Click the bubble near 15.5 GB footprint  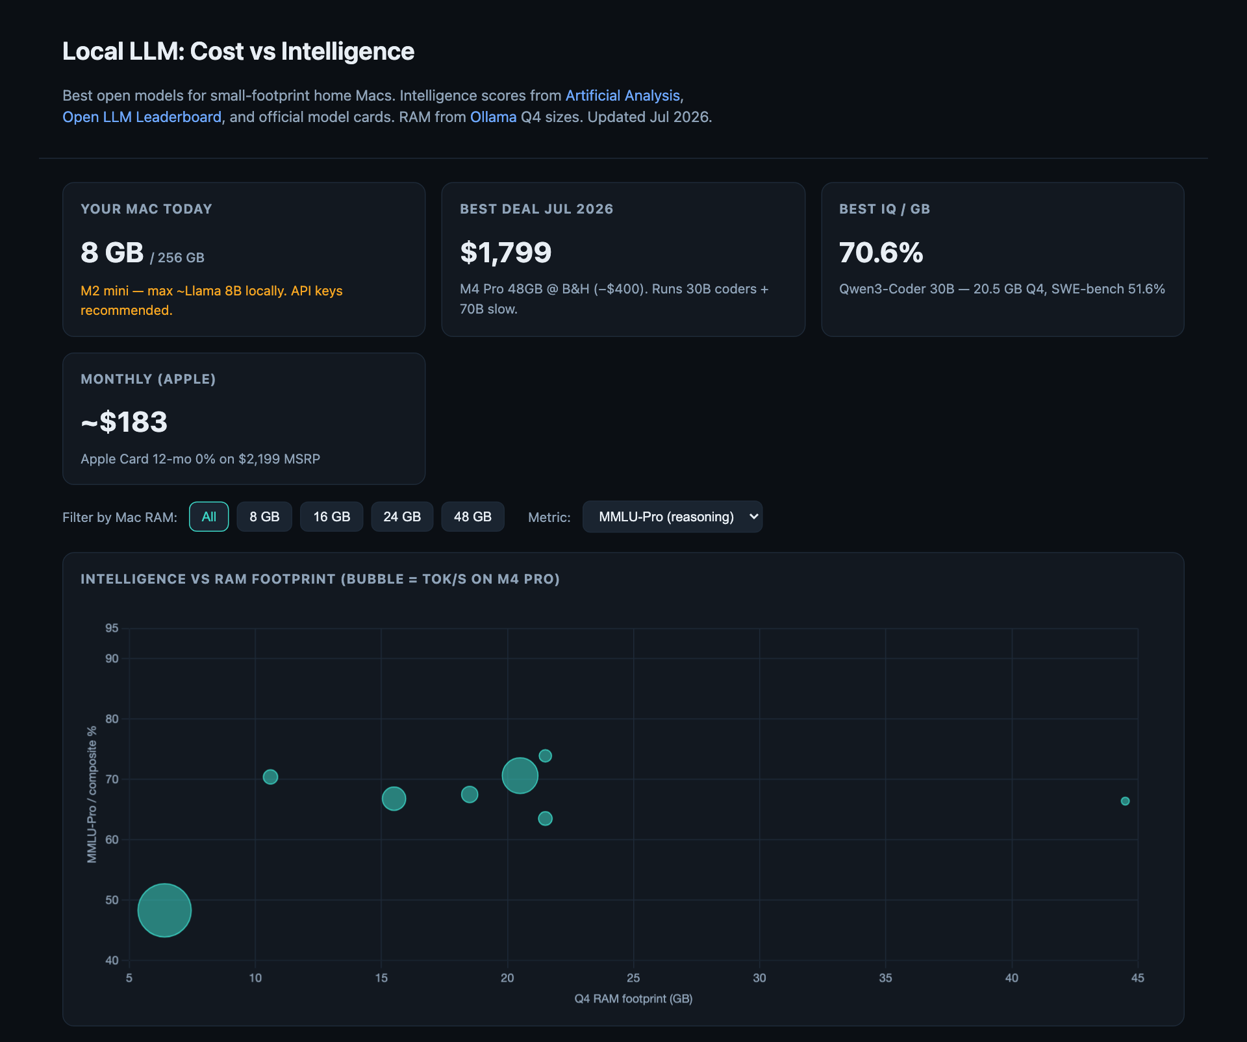[x=394, y=799]
